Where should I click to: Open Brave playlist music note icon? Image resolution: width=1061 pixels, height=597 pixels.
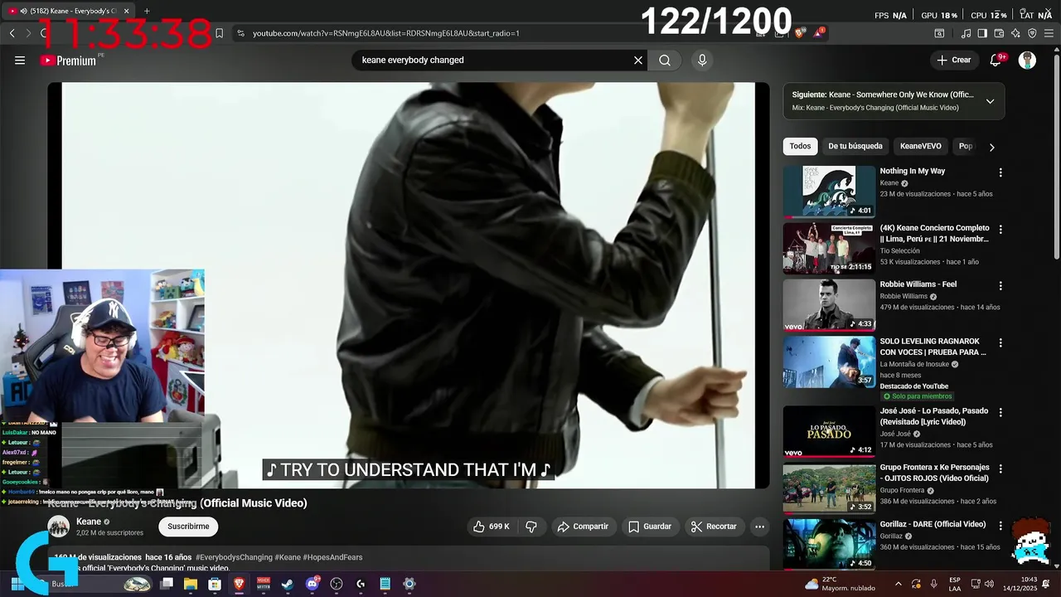click(x=966, y=33)
